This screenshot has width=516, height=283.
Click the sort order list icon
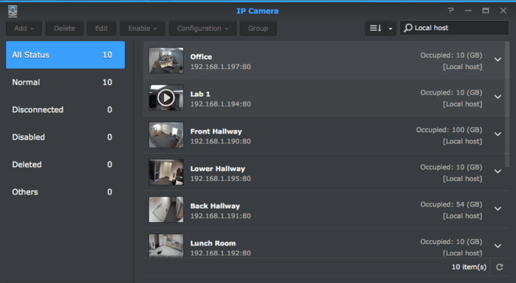376,28
